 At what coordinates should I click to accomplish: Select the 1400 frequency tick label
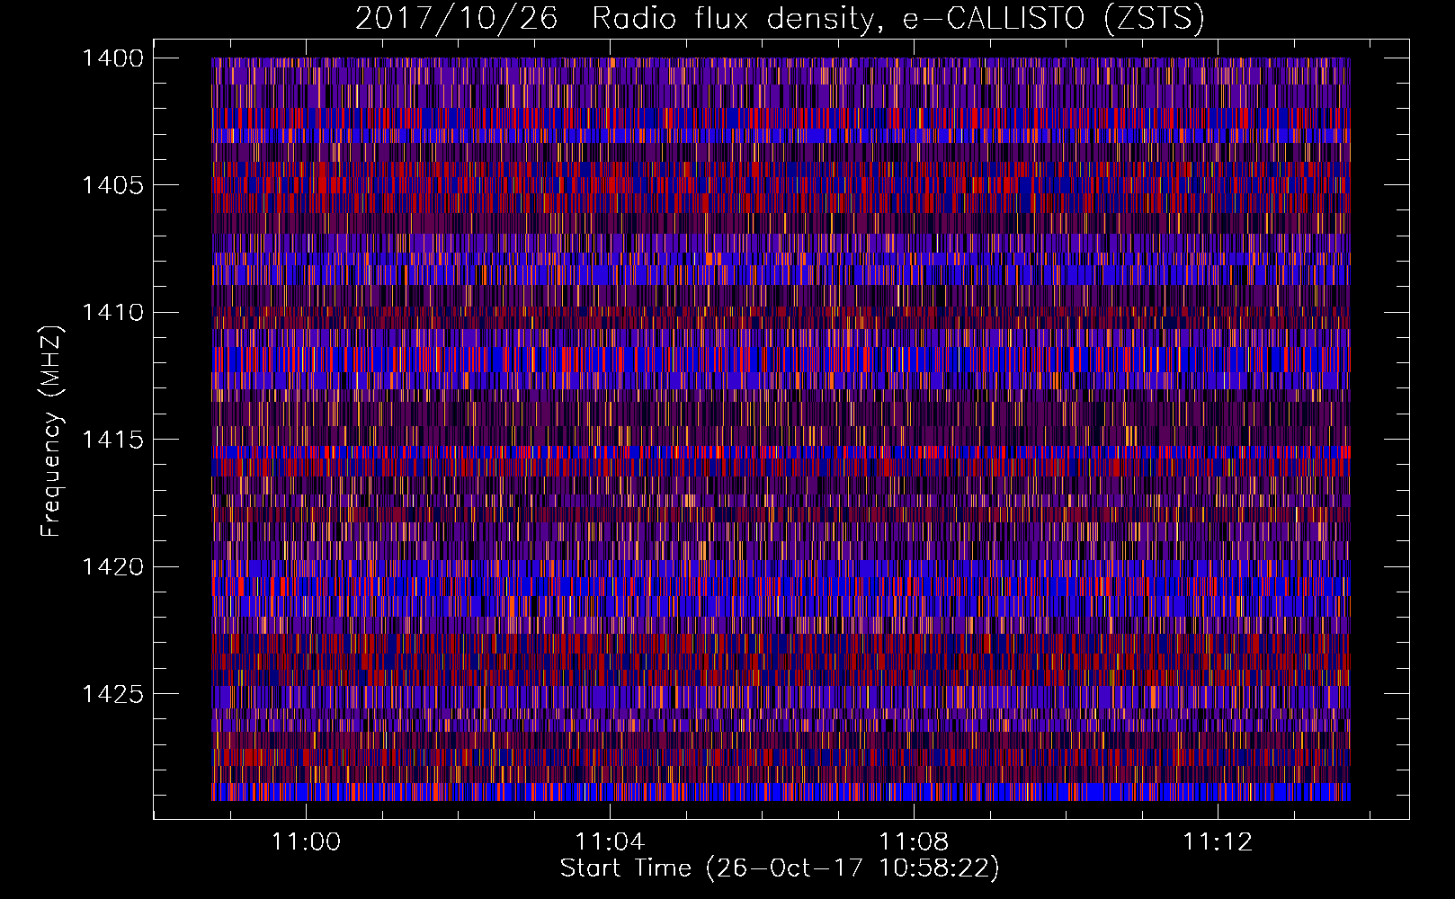pos(112,58)
